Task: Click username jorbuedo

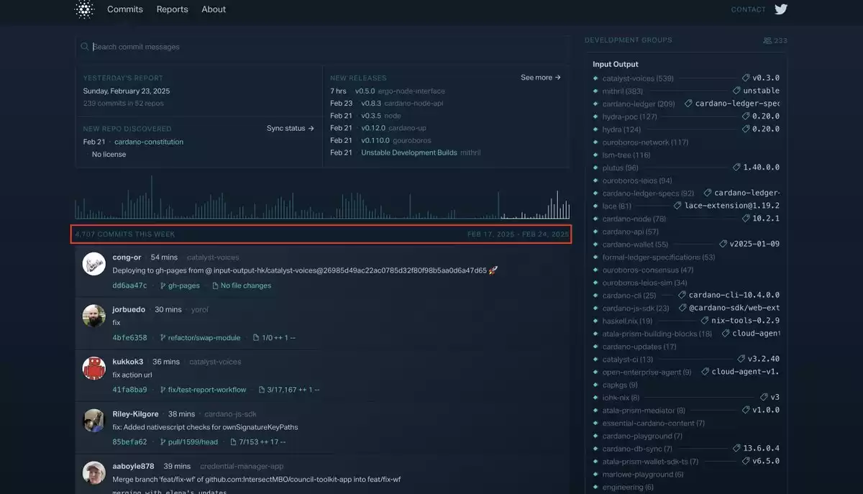Action: tap(129, 309)
